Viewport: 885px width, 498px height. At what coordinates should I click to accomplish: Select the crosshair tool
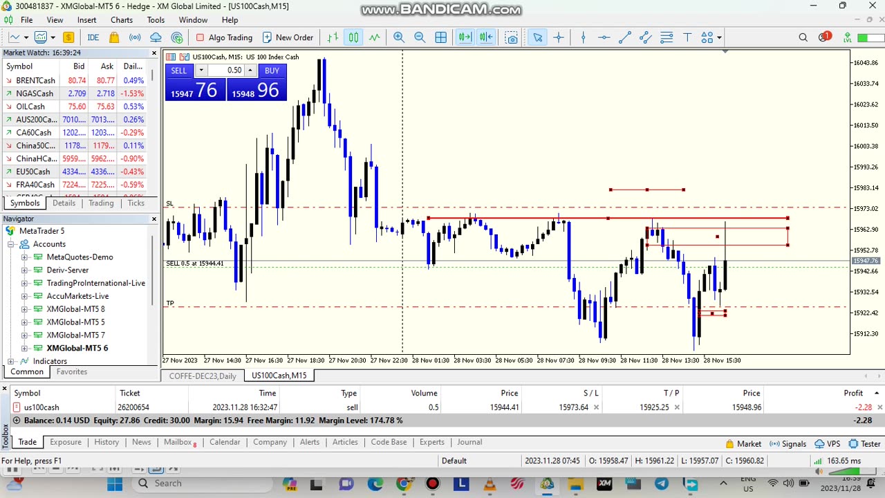[x=558, y=37]
